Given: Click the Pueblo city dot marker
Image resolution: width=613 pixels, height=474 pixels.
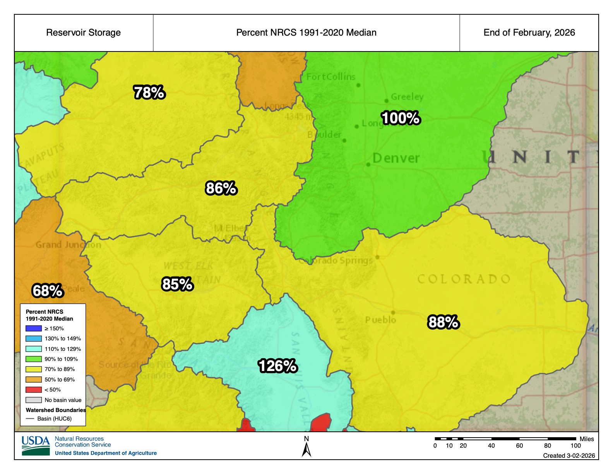Looking at the screenshot, I should pos(393,312).
